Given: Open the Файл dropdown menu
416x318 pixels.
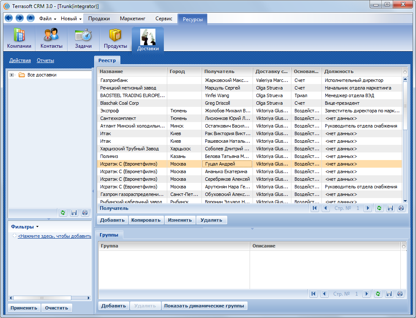Looking at the screenshot, I should point(47,19).
